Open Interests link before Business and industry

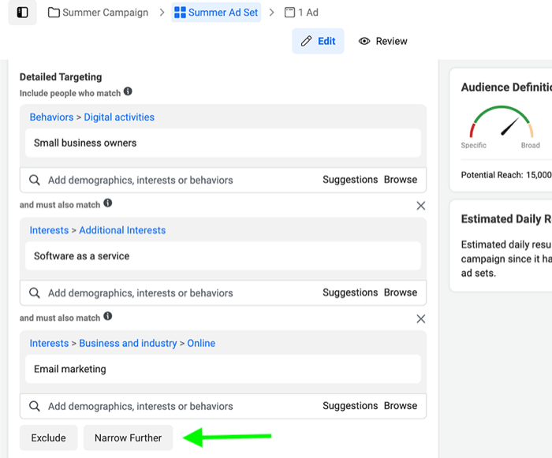tap(49, 343)
